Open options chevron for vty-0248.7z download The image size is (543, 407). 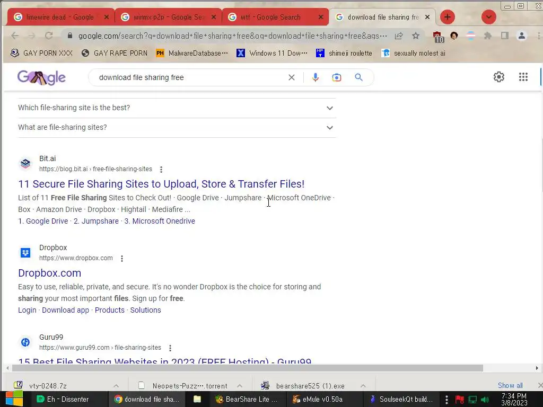coord(116,386)
